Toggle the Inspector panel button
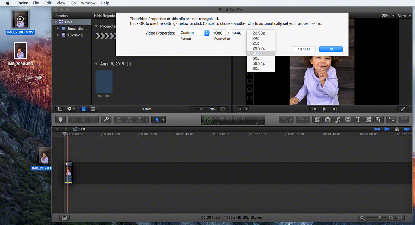This screenshot has width=415, height=225. click(391, 119)
